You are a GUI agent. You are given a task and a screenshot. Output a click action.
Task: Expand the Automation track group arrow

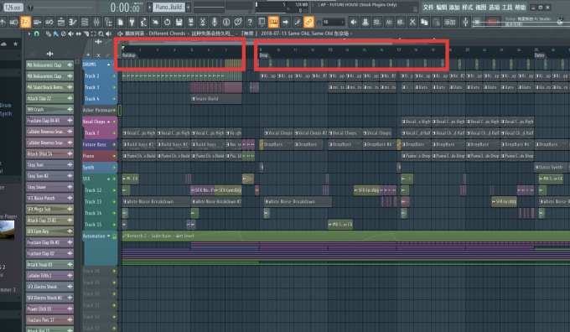108,236
